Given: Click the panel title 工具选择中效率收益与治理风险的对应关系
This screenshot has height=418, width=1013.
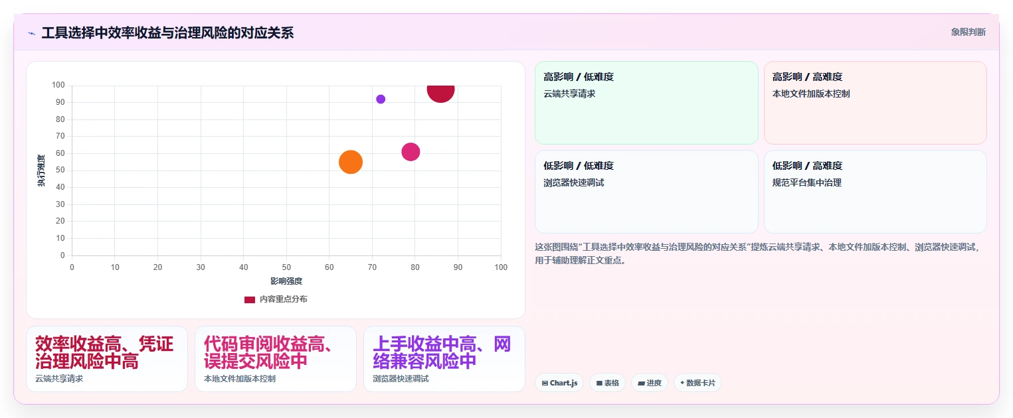Looking at the screenshot, I should [x=167, y=33].
